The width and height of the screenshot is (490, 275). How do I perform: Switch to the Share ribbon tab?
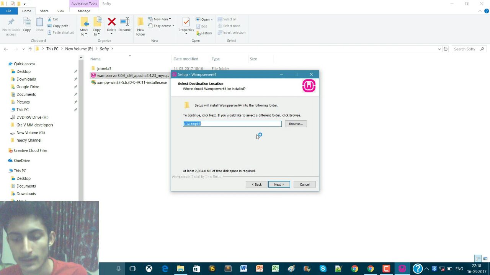(44, 11)
